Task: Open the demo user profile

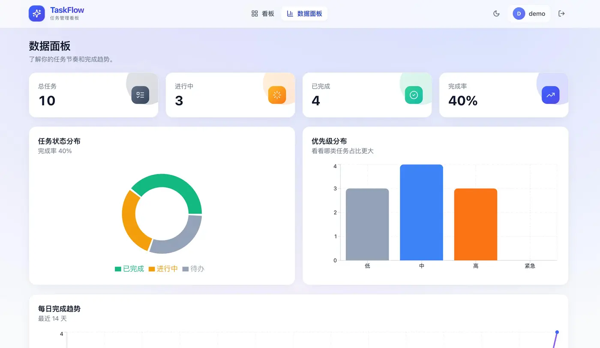Action: click(x=529, y=13)
